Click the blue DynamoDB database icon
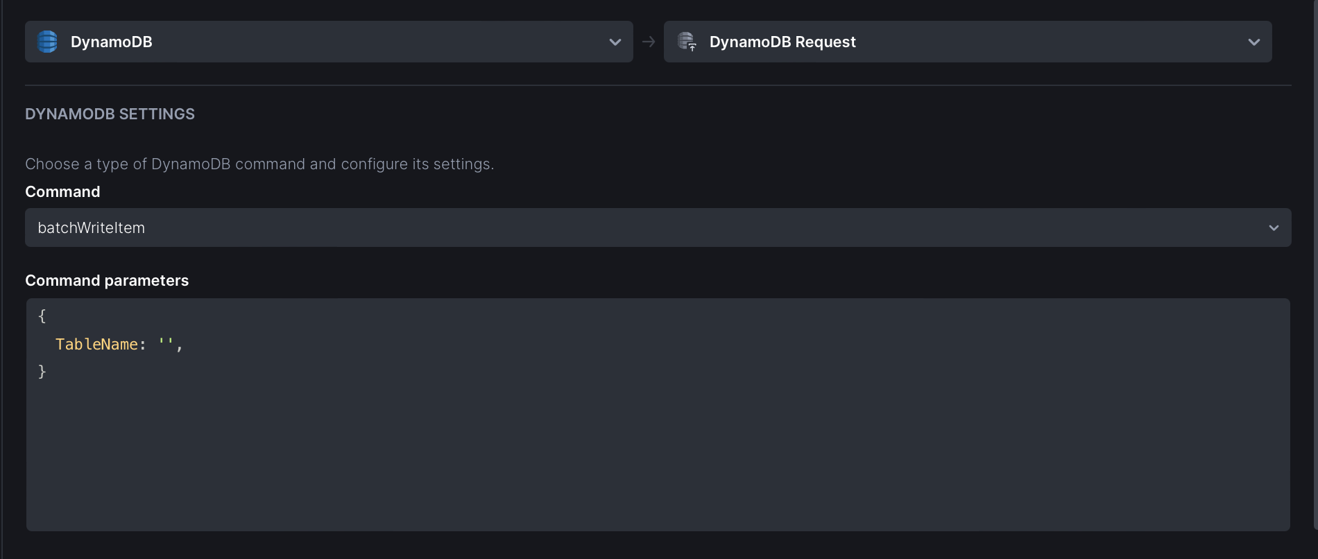The height and width of the screenshot is (559, 1318). click(x=47, y=42)
